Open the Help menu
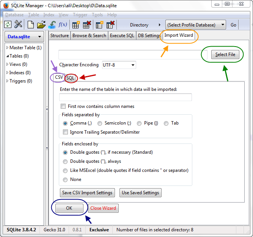The image size is (253, 237). tap(112, 15)
